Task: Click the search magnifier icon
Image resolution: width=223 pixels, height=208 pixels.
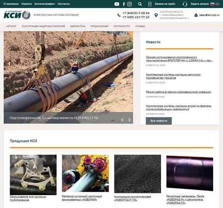Action: tap(140, 4)
